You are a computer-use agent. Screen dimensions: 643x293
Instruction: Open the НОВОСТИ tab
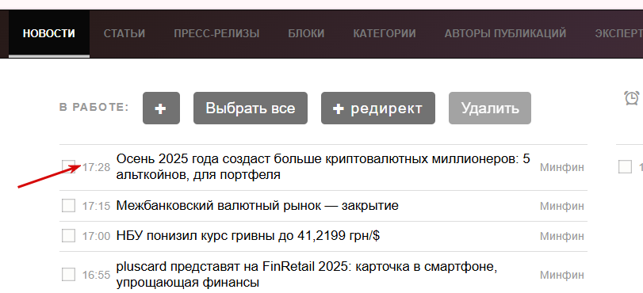click(49, 33)
